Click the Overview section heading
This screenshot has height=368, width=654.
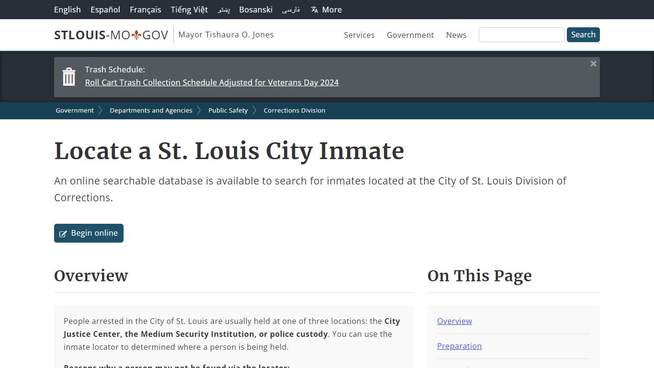91,276
